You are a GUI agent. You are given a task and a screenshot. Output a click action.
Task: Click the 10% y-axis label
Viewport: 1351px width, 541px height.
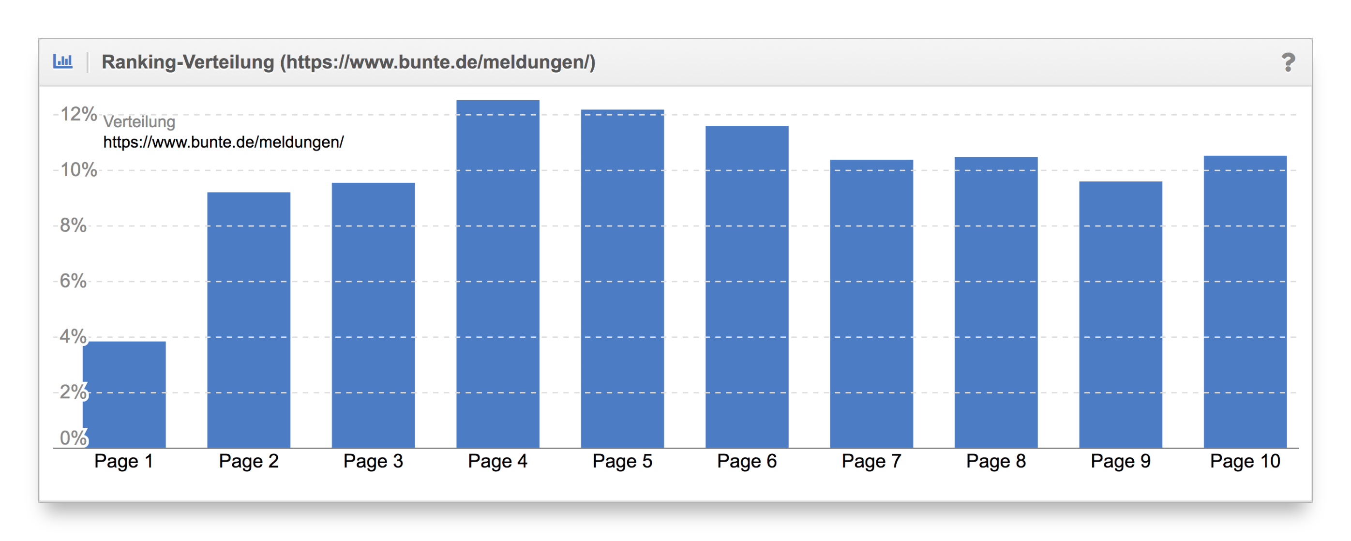click(x=79, y=169)
